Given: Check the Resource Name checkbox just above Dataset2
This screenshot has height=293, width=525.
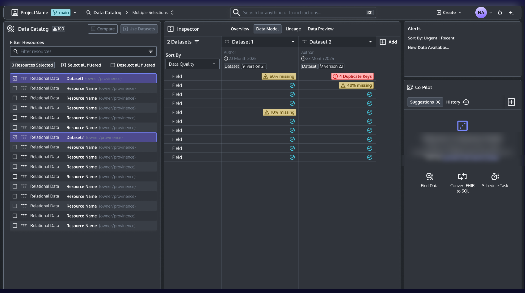Looking at the screenshot, I should point(15,127).
